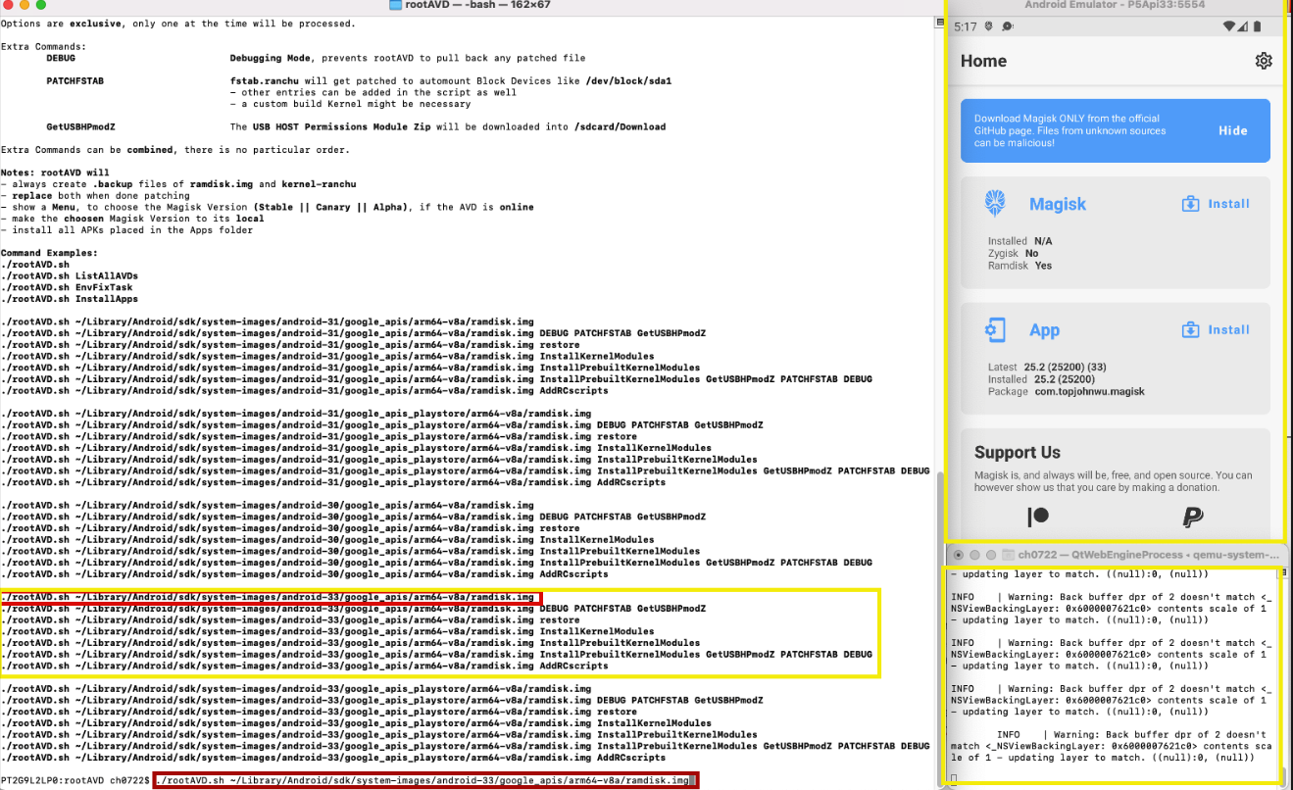Click the DEBUG extra command entry
The width and height of the screenshot is (1293, 790).
point(60,58)
